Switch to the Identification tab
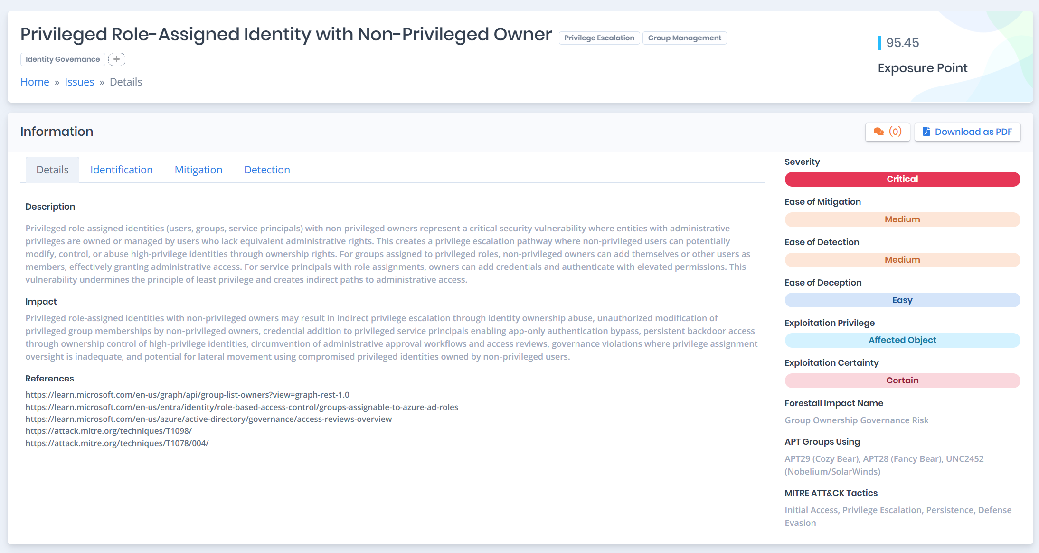Image resolution: width=1039 pixels, height=553 pixels. click(122, 170)
